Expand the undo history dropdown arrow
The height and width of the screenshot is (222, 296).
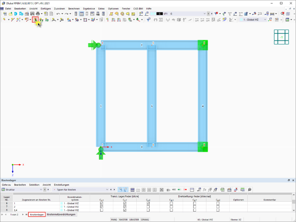(x=62, y=14)
